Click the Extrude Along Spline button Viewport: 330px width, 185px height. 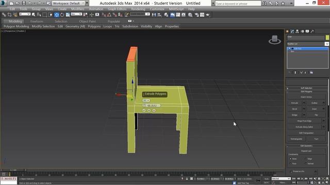click(x=304, y=127)
